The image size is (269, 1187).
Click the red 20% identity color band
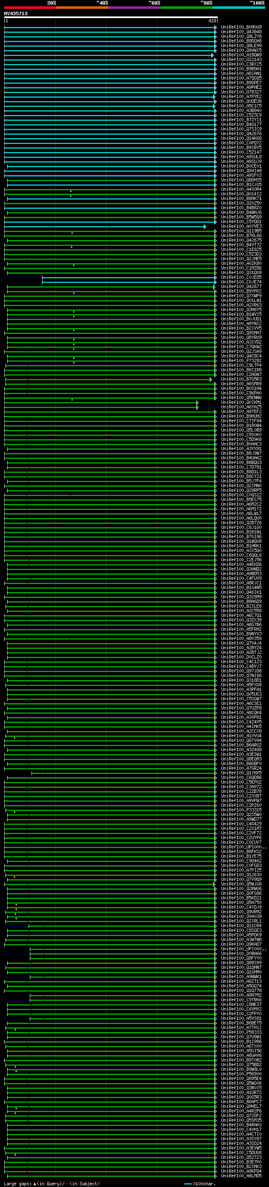[x=30, y=8]
